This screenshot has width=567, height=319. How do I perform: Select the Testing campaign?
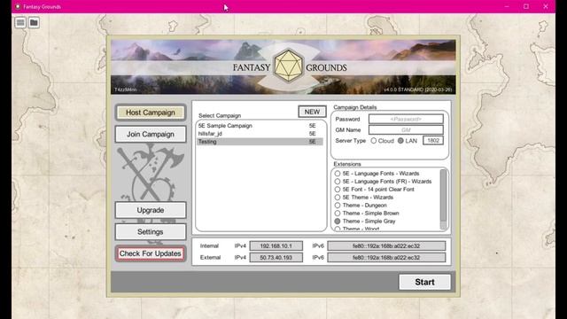[x=260, y=142]
